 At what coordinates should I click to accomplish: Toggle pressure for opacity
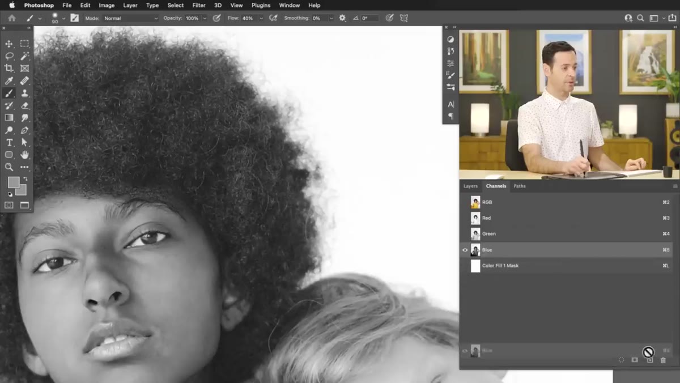216,18
